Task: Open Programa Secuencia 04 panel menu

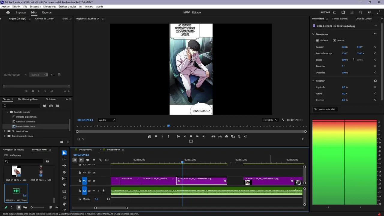Action: click(x=103, y=19)
